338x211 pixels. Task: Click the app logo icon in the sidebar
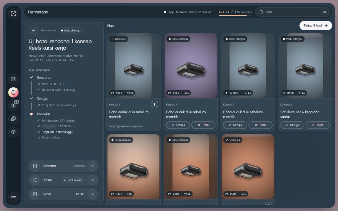point(13,14)
